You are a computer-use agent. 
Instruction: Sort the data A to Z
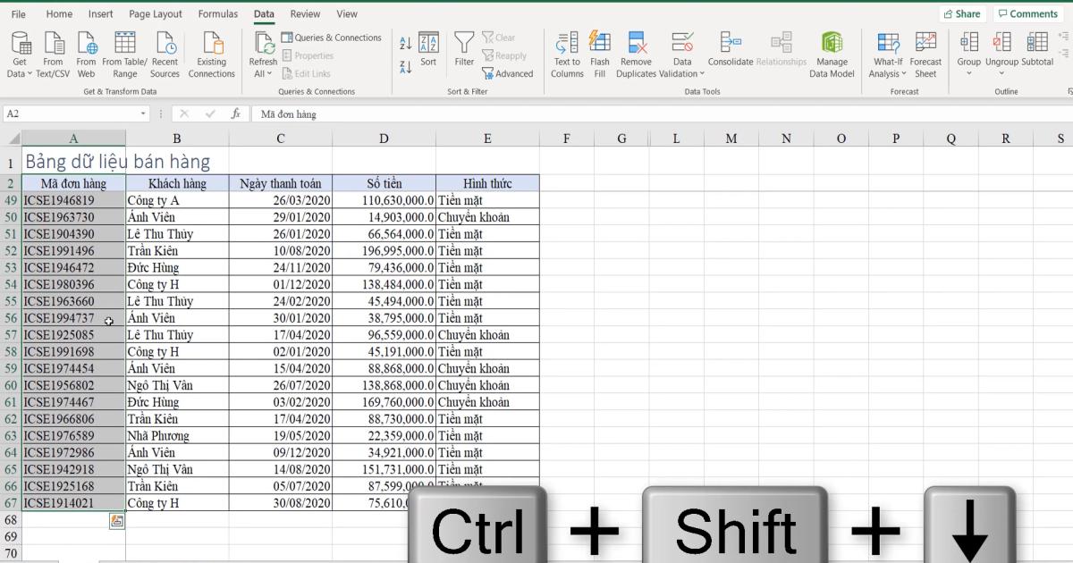[x=404, y=43]
